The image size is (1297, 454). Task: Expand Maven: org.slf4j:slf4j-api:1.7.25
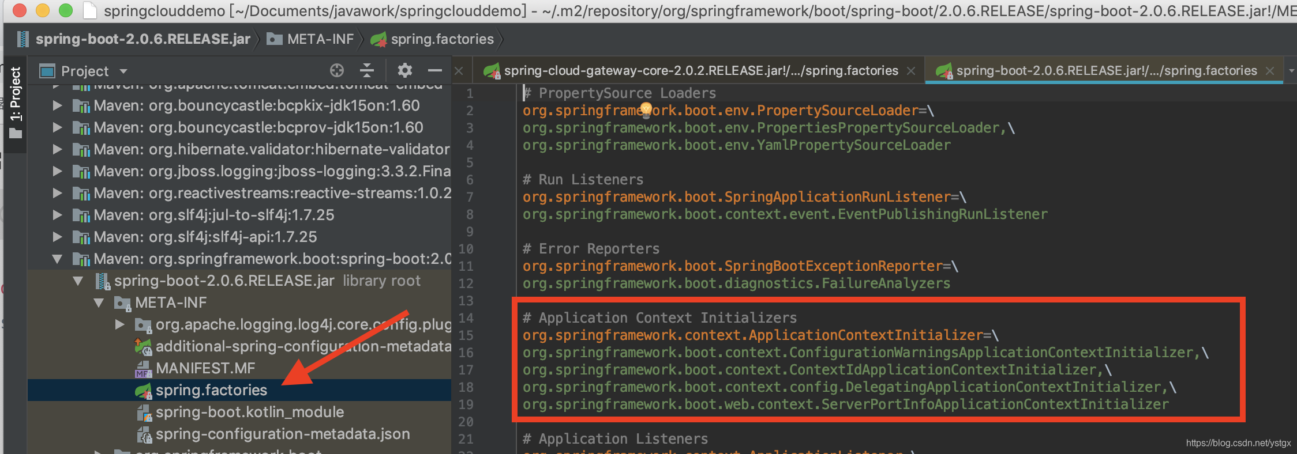57,237
